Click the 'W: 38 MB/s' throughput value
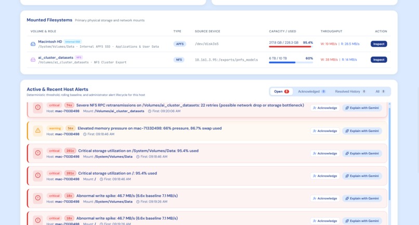Image resolution: width=419 pixels, height=225 pixels. coord(329,60)
